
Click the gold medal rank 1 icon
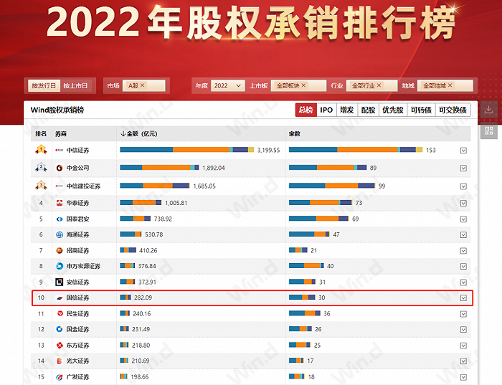click(41, 149)
